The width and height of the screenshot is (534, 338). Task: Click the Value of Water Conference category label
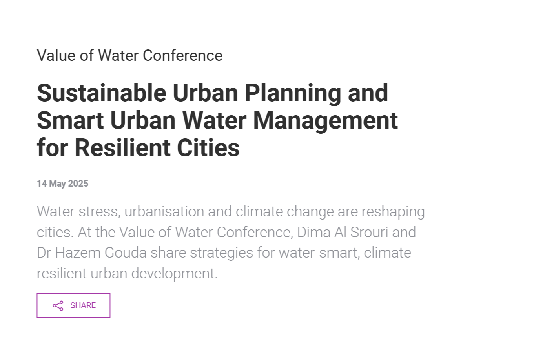129,56
